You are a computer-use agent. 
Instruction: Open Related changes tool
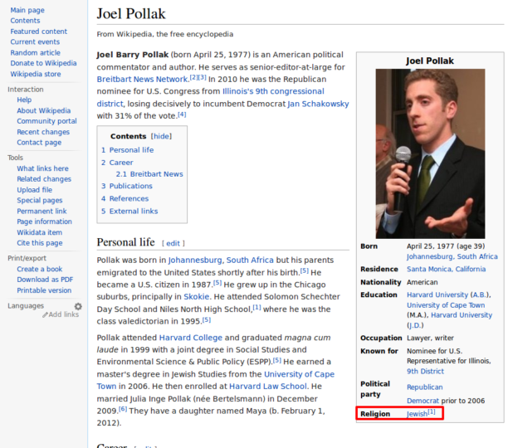(44, 179)
